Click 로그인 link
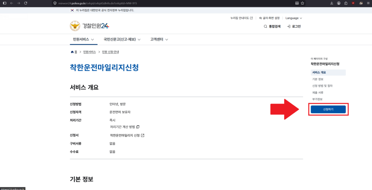 click(x=294, y=27)
